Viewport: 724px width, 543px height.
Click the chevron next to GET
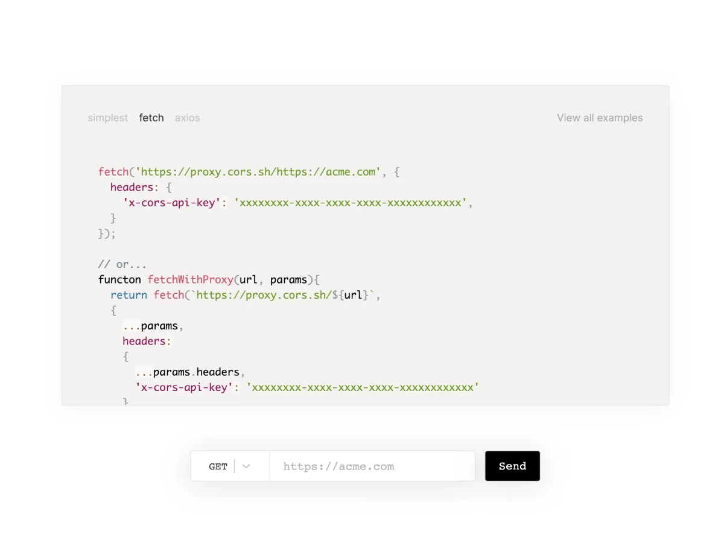(x=246, y=466)
